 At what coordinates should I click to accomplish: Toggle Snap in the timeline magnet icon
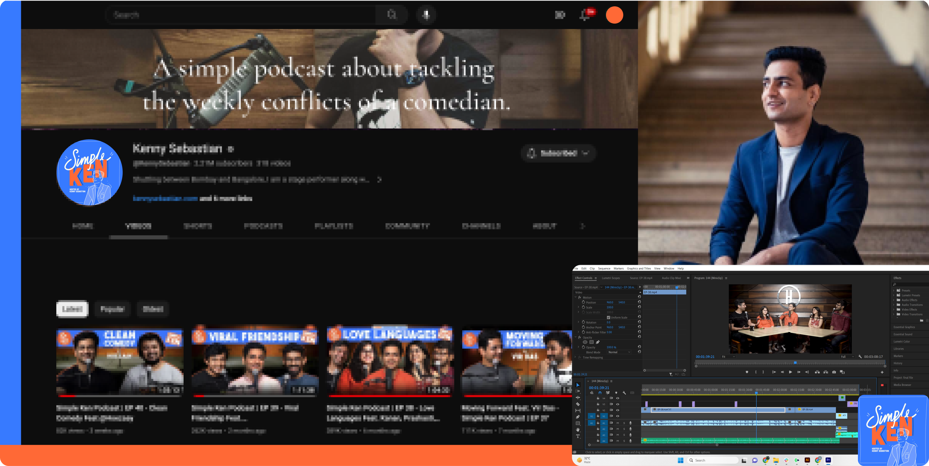[x=600, y=393]
